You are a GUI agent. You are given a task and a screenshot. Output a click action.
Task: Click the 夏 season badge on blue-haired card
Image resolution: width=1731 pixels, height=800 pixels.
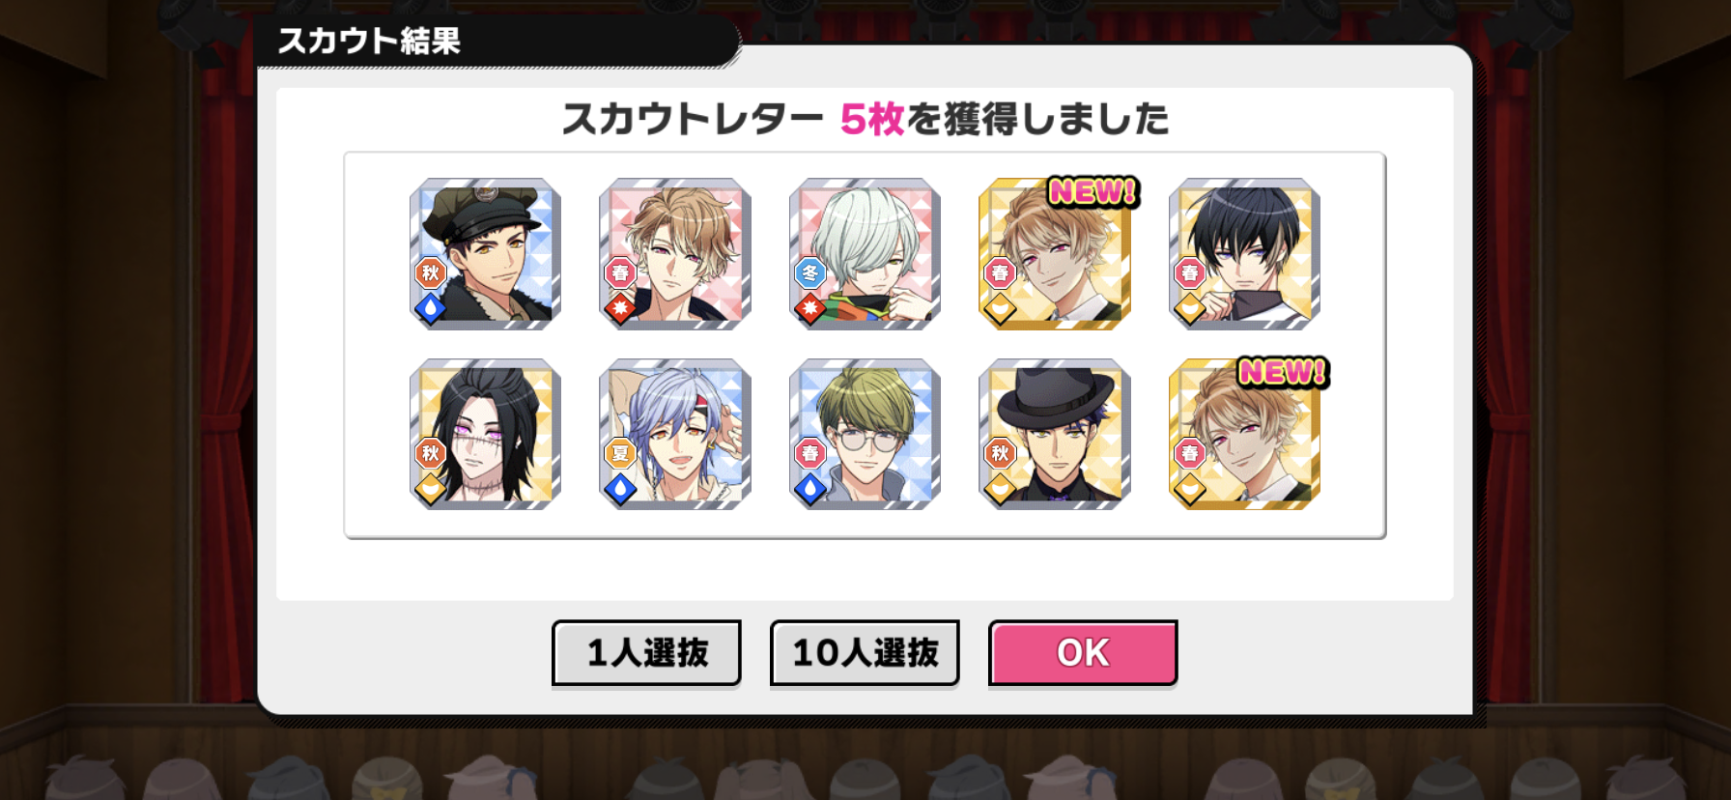[620, 453]
